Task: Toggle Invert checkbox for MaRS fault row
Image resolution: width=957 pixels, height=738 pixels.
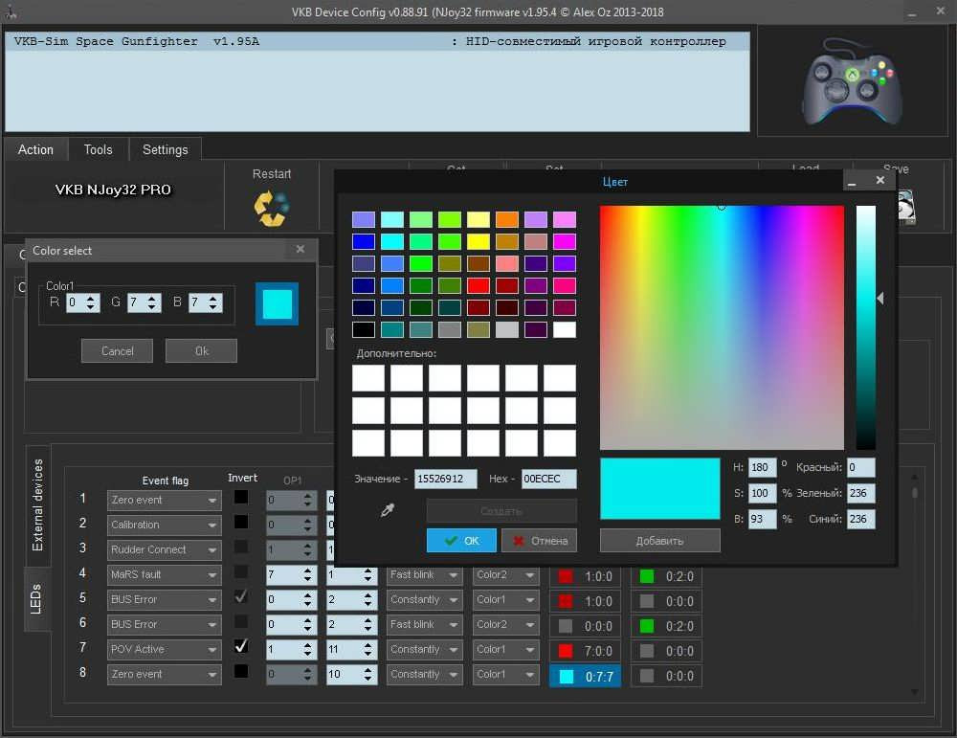Action: pyautogui.click(x=241, y=572)
